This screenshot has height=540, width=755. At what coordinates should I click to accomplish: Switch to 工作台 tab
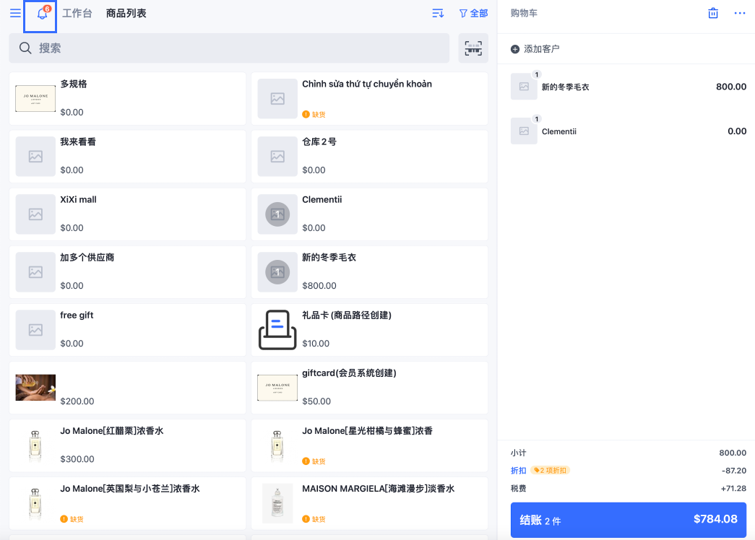click(x=77, y=13)
